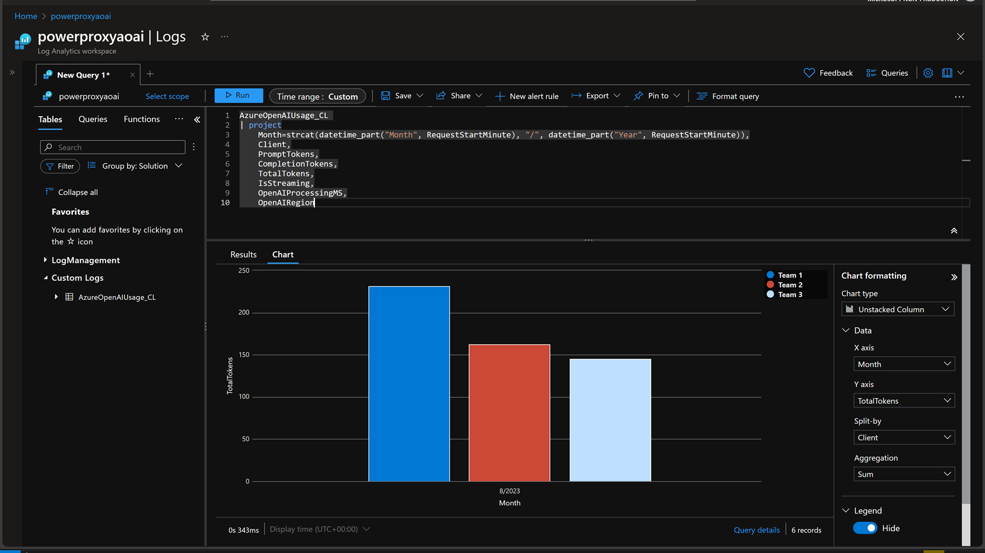
Task: Open the Split-by Client dropdown
Action: 904,437
